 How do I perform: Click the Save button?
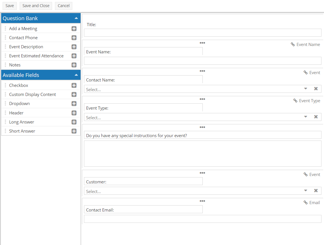[x=10, y=6]
